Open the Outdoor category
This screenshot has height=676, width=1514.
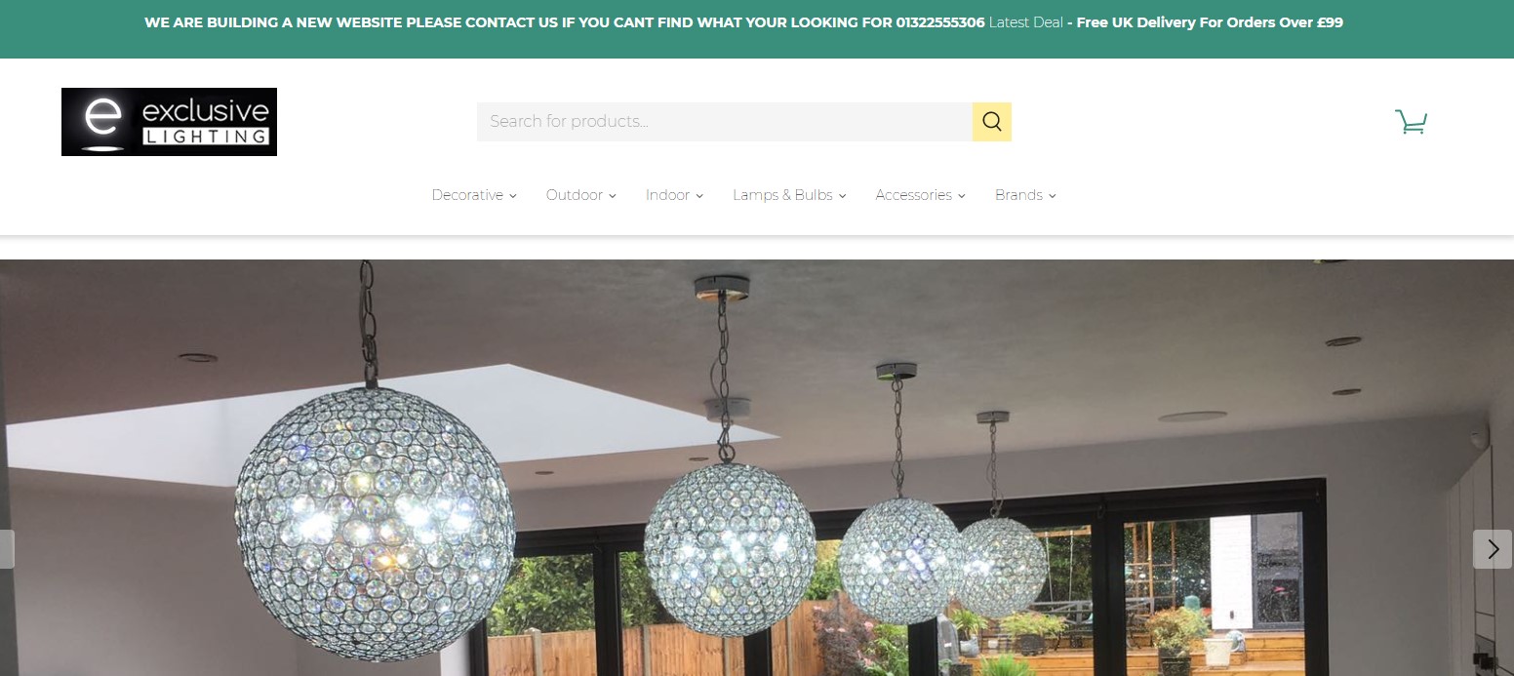point(575,195)
